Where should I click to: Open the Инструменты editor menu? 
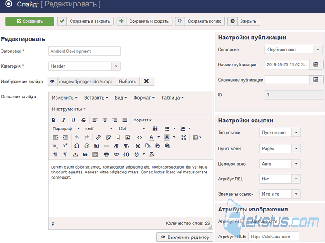(69, 109)
